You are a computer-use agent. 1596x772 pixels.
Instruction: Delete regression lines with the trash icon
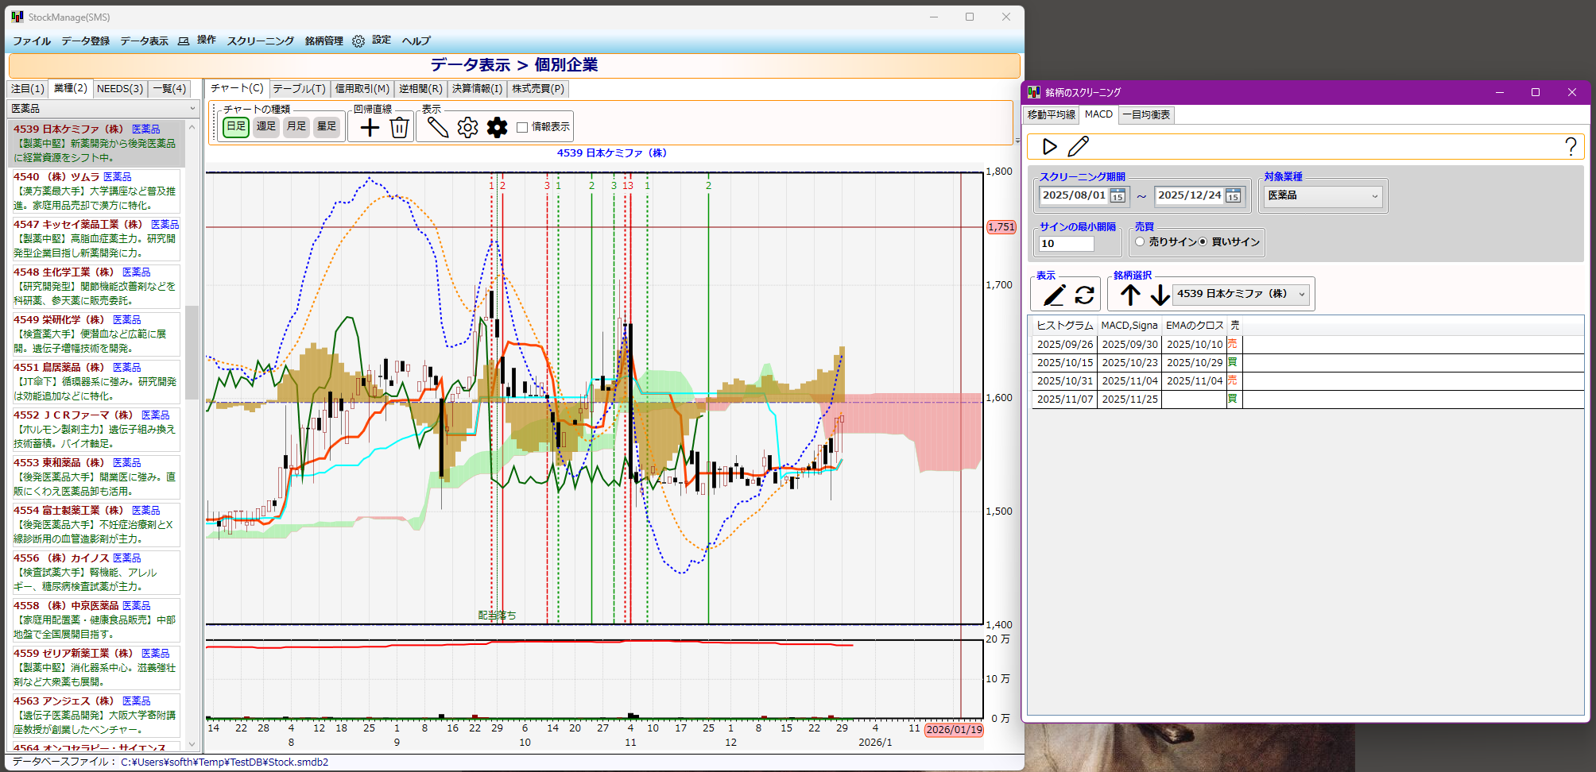[x=399, y=126]
